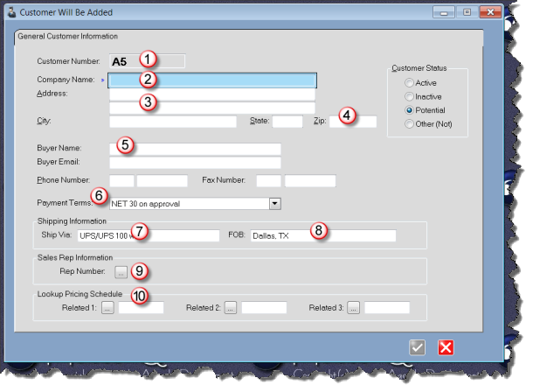
Task: Click the Customer Number field showing A5
Action: (x=147, y=61)
